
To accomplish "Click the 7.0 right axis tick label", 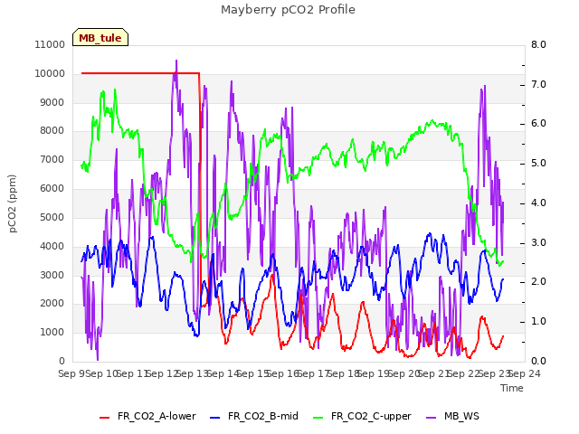I will pos(538,84).
